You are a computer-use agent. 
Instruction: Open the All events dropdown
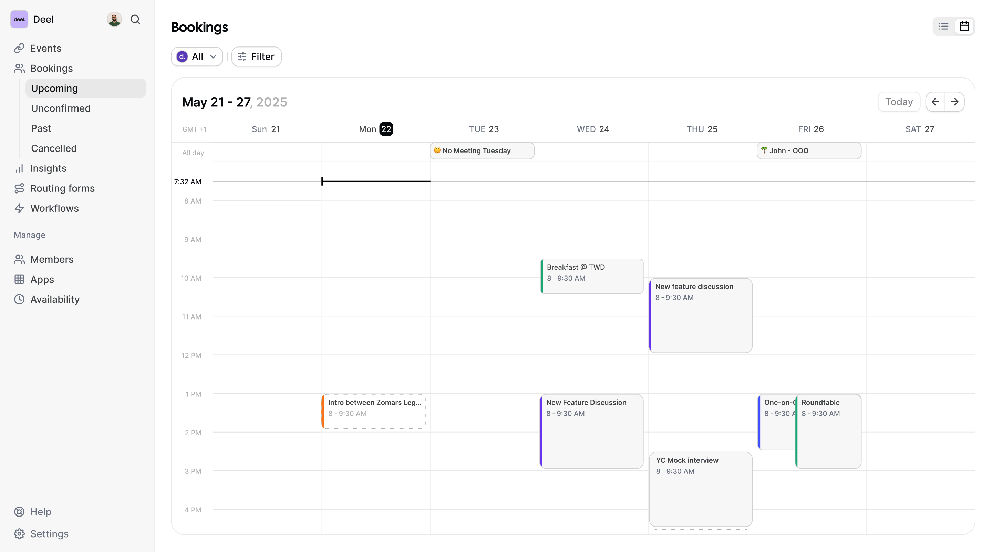(196, 56)
